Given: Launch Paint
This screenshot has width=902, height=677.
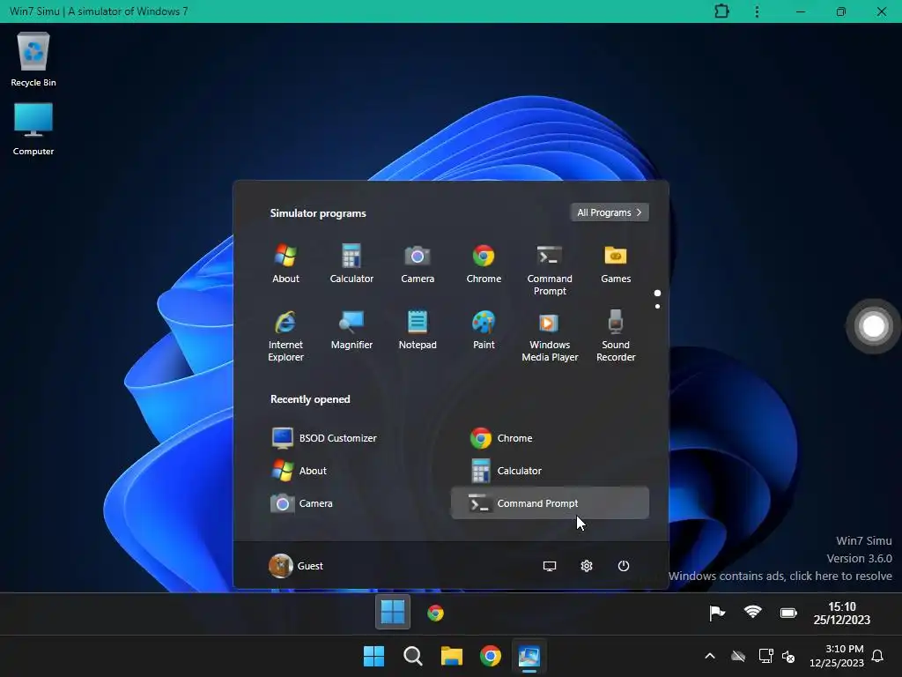Looking at the screenshot, I should point(484,331).
